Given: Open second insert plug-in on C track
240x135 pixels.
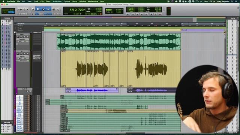Looking at the screenshot, I should coord(37,58).
